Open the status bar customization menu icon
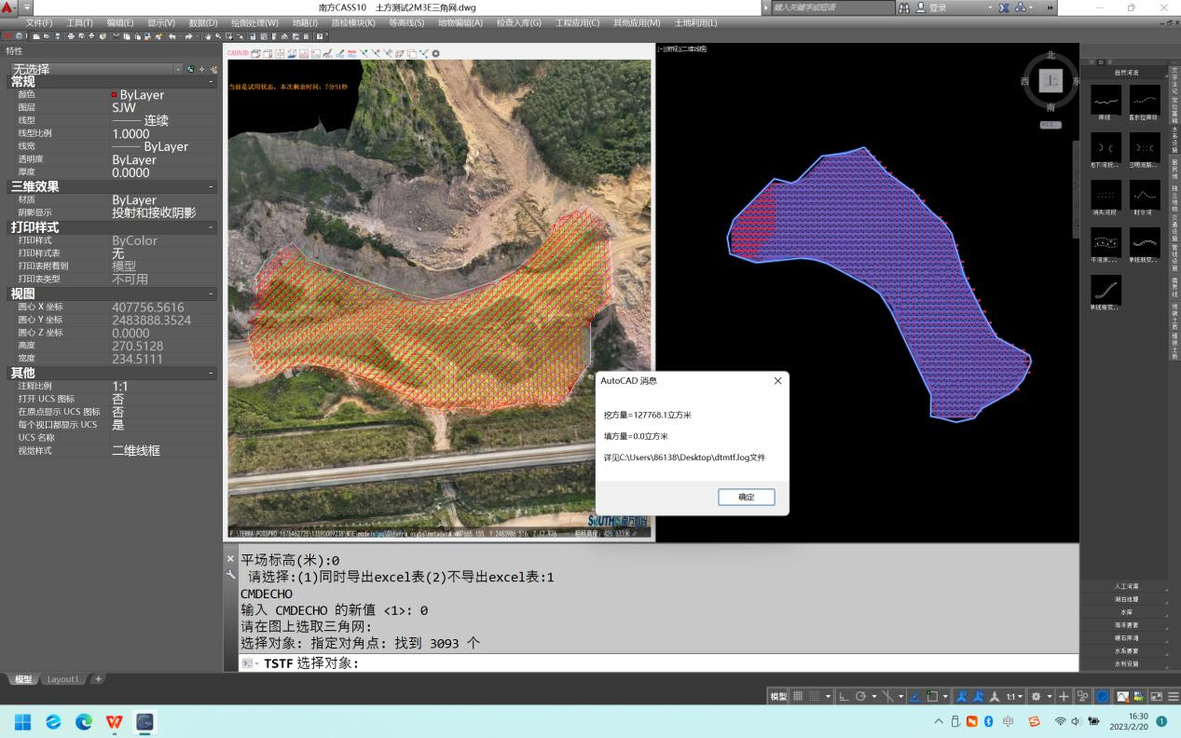This screenshot has width=1181, height=738. point(1174,696)
